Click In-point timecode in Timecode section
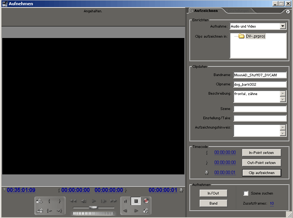 (225, 152)
